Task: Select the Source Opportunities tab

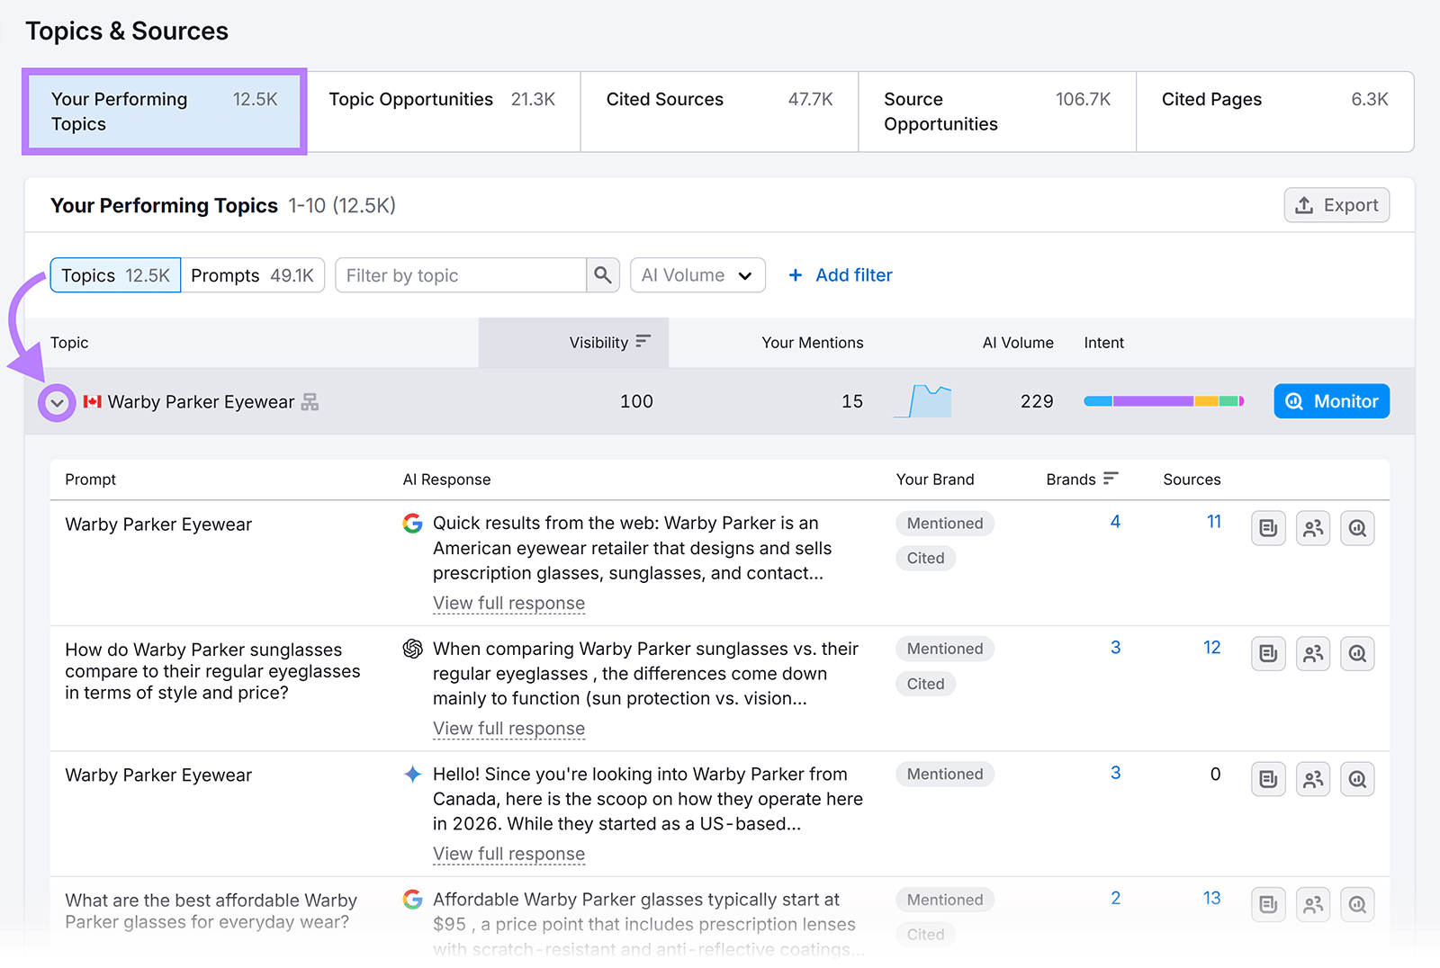Action: pyautogui.click(x=997, y=112)
